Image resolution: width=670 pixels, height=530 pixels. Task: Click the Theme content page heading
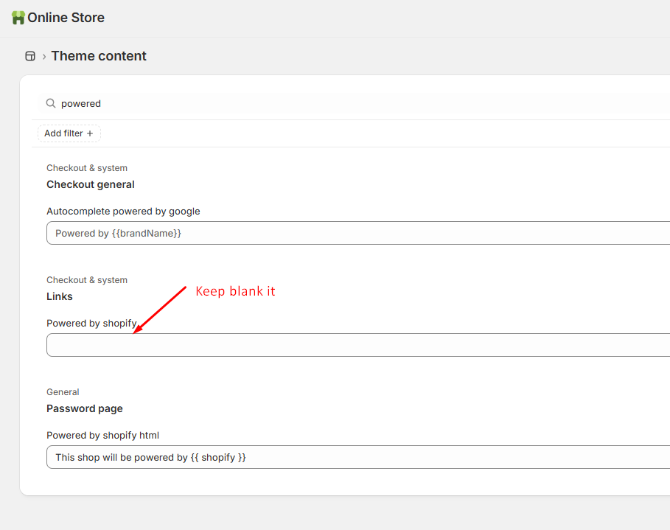click(99, 56)
